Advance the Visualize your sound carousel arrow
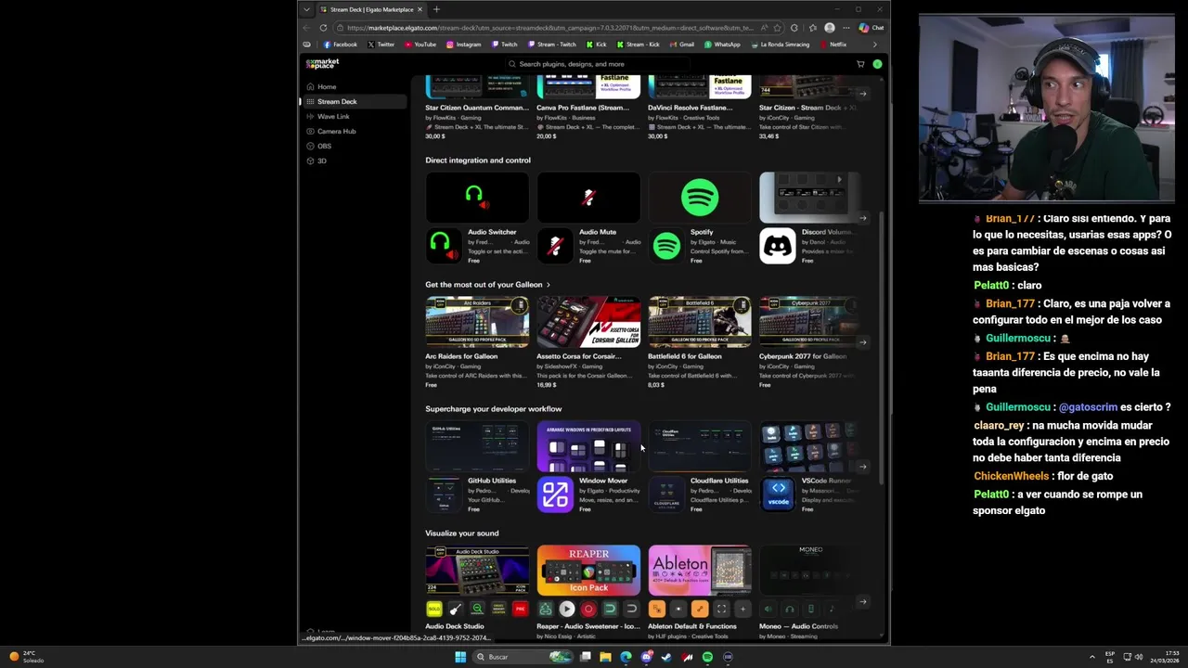This screenshot has width=1188, height=668. (863, 601)
